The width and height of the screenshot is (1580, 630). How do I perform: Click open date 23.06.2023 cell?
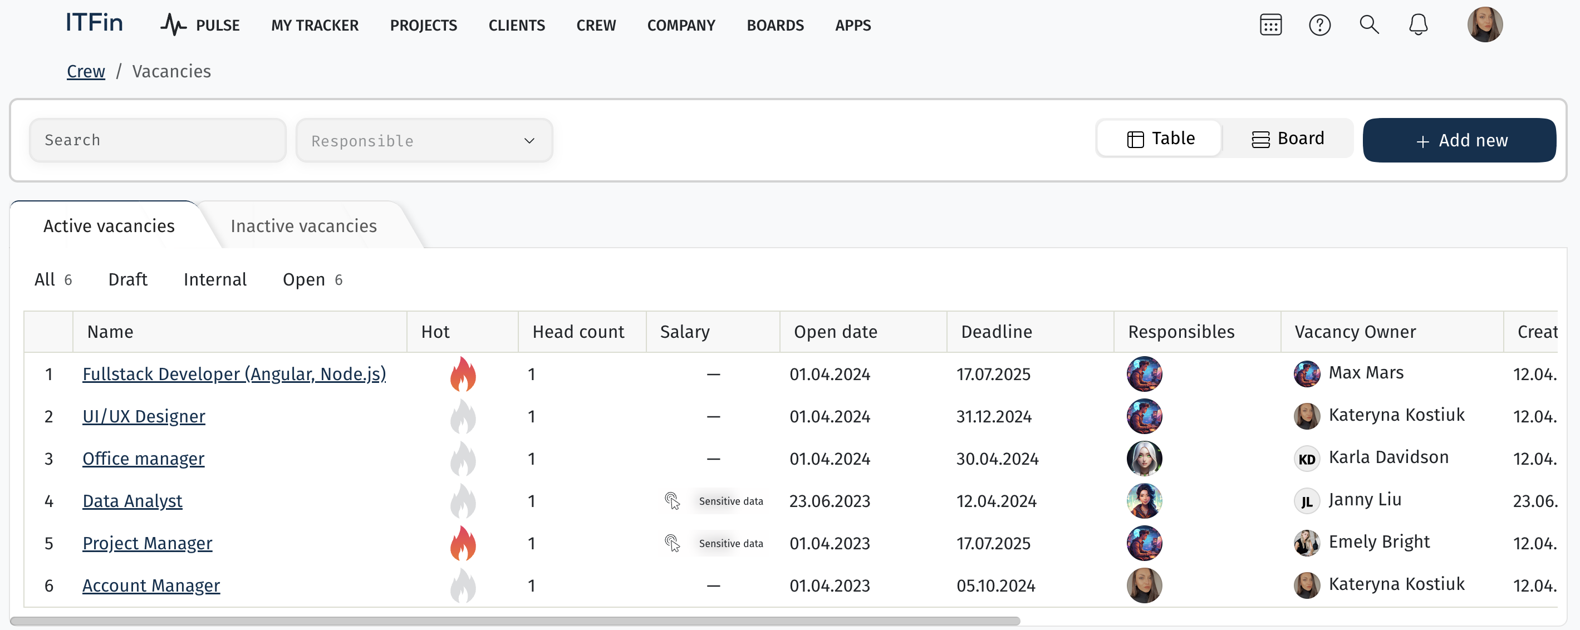[x=830, y=501]
